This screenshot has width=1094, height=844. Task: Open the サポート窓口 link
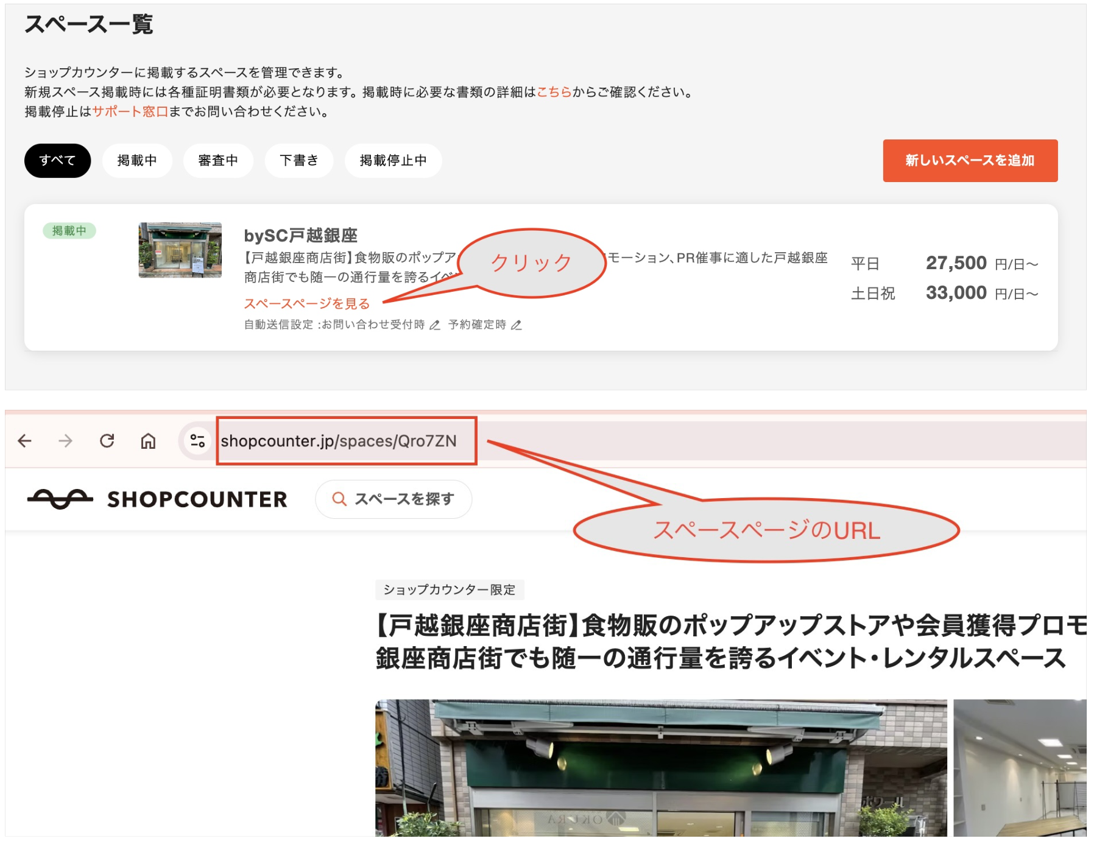[x=130, y=111]
